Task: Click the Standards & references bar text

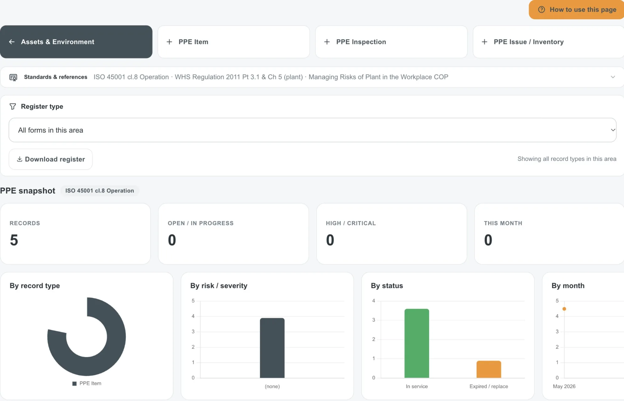Action: 56,77
